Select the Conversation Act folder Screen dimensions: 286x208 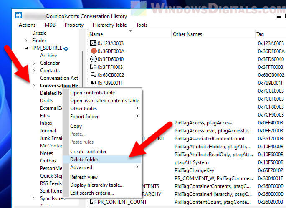point(59,78)
